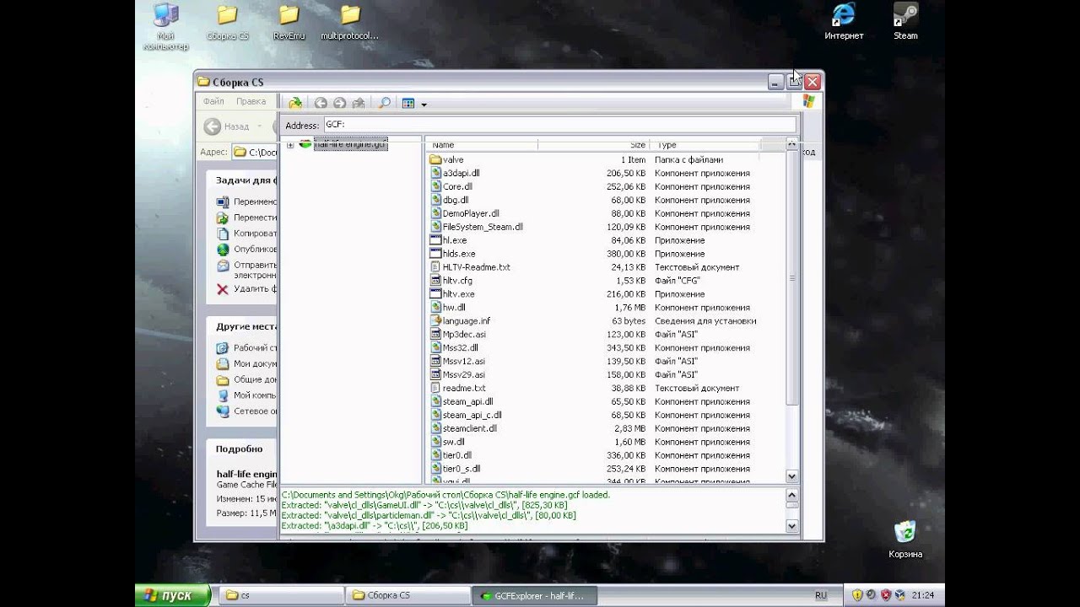Click Mssv29.asi file name

click(464, 374)
